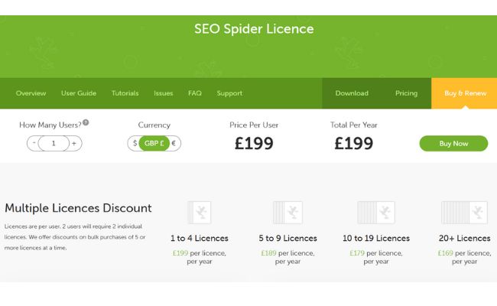Click the Download link
497x306 pixels.
pyautogui.click(x=352, y=93)
